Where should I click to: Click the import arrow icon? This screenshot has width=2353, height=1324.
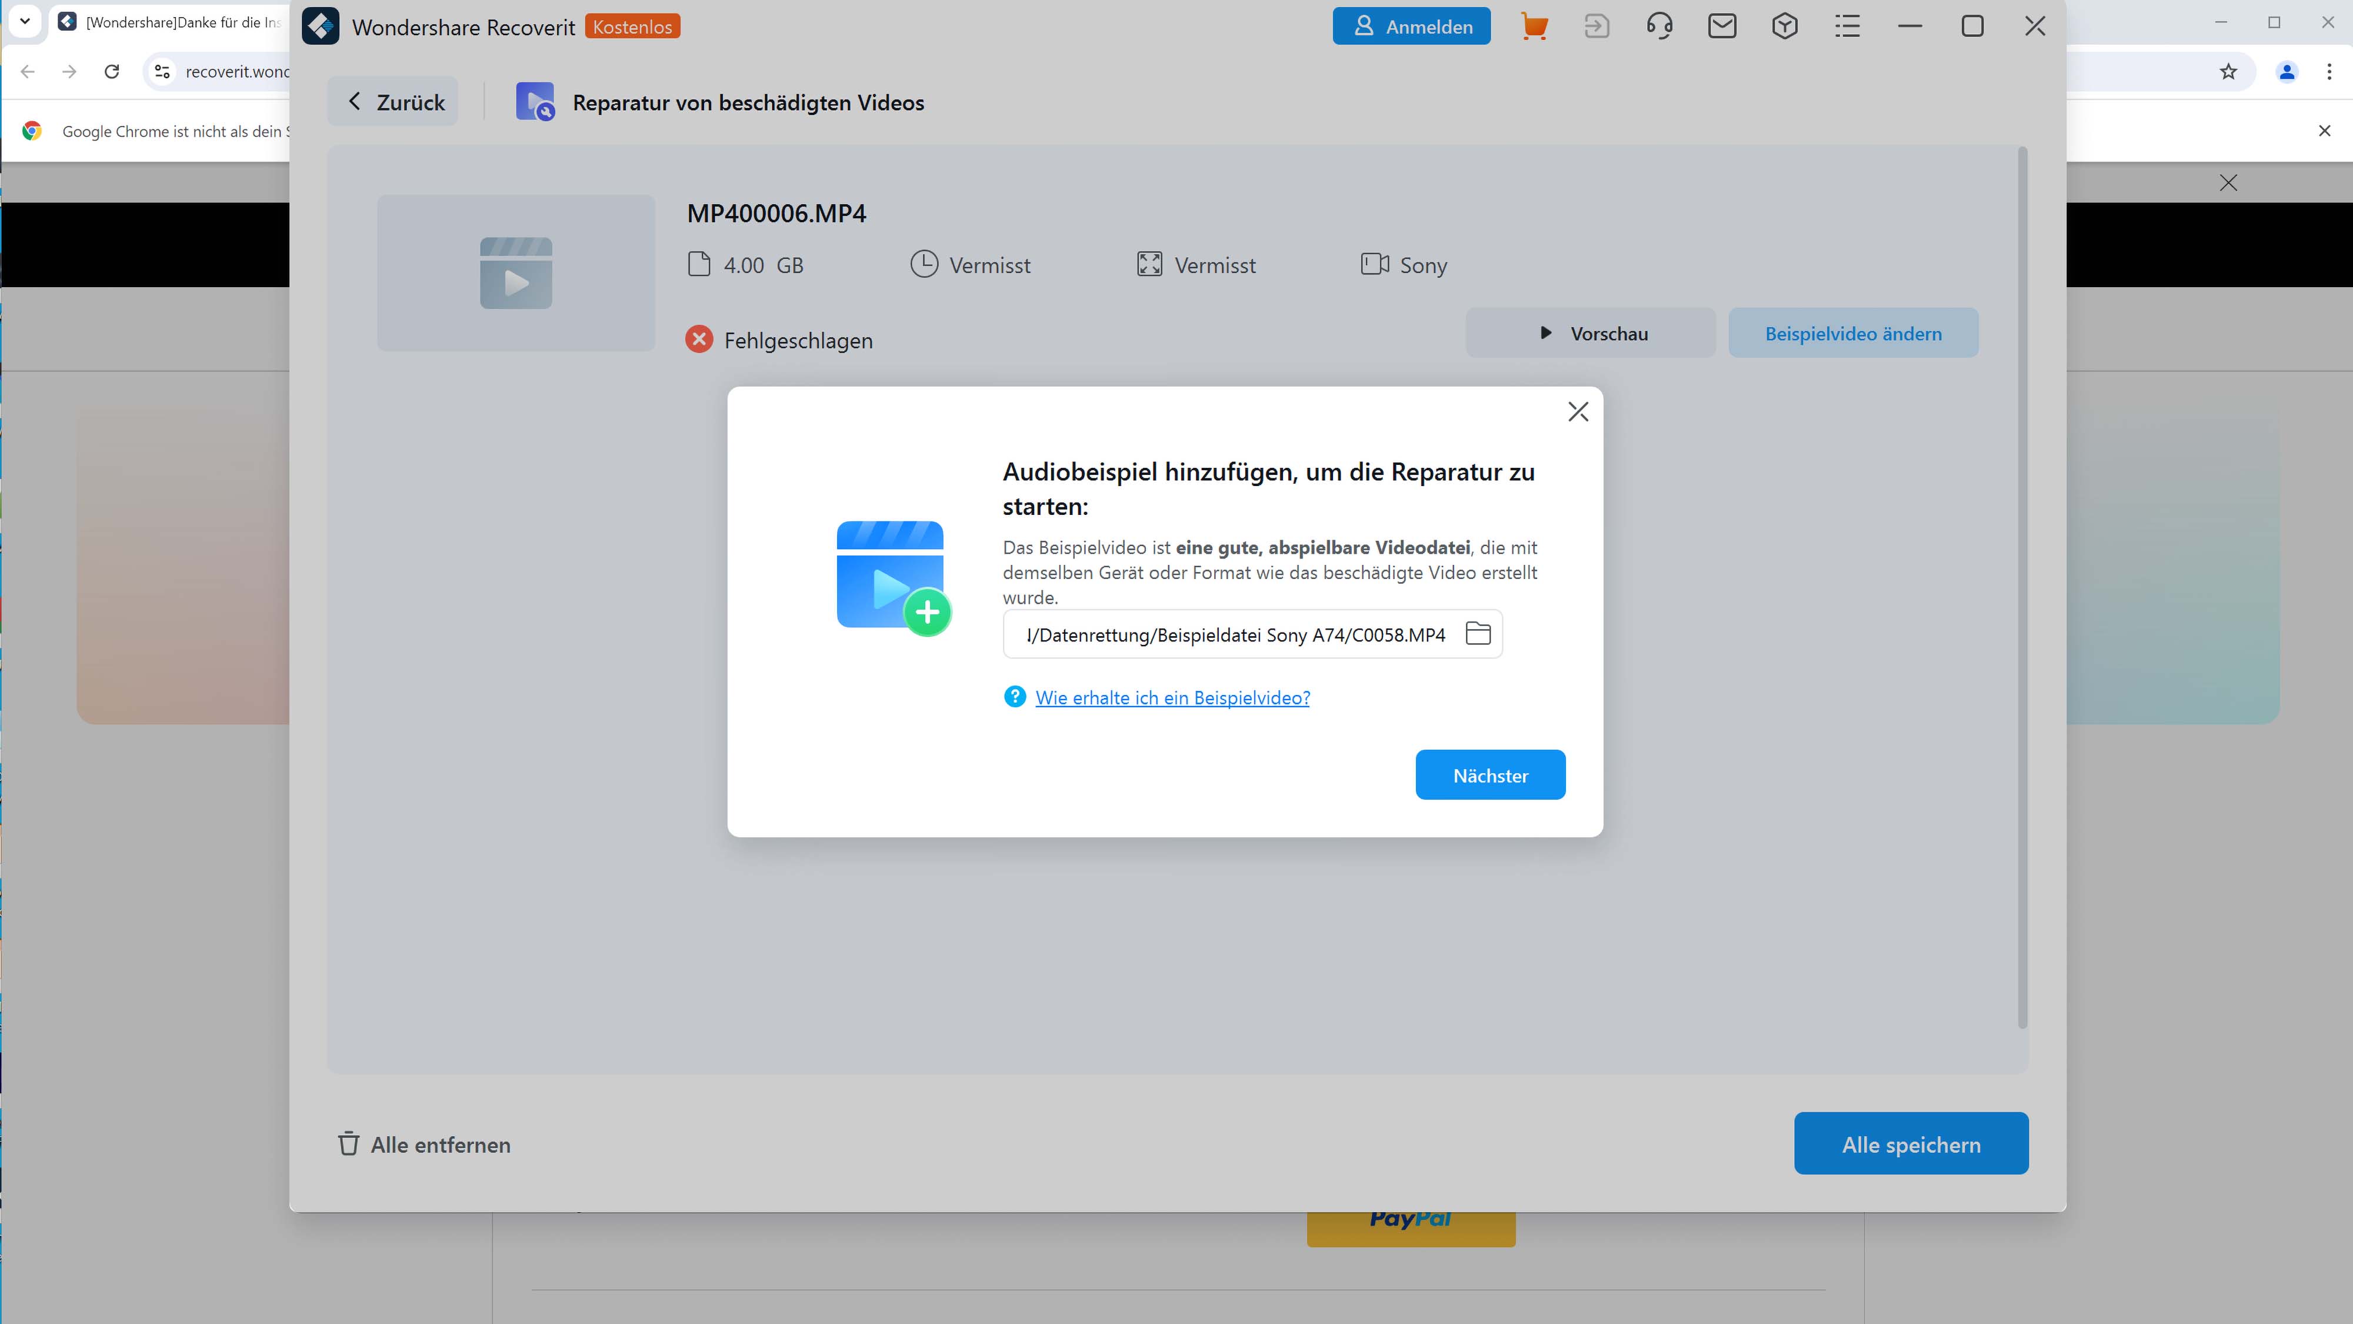tap(1597, 26)
